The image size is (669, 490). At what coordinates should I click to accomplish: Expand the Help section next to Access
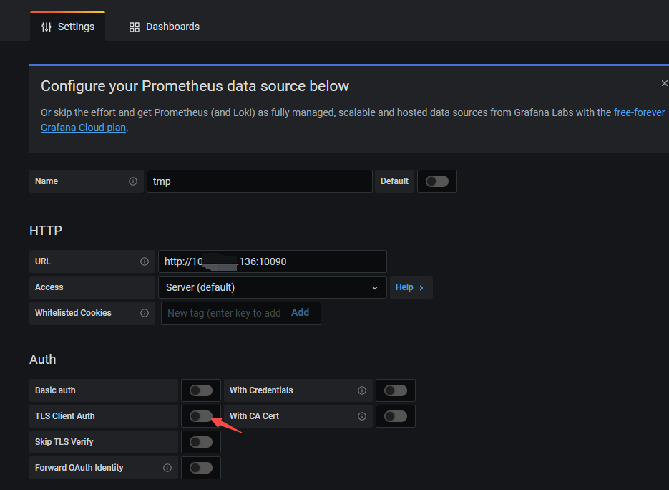pos(410,287)
